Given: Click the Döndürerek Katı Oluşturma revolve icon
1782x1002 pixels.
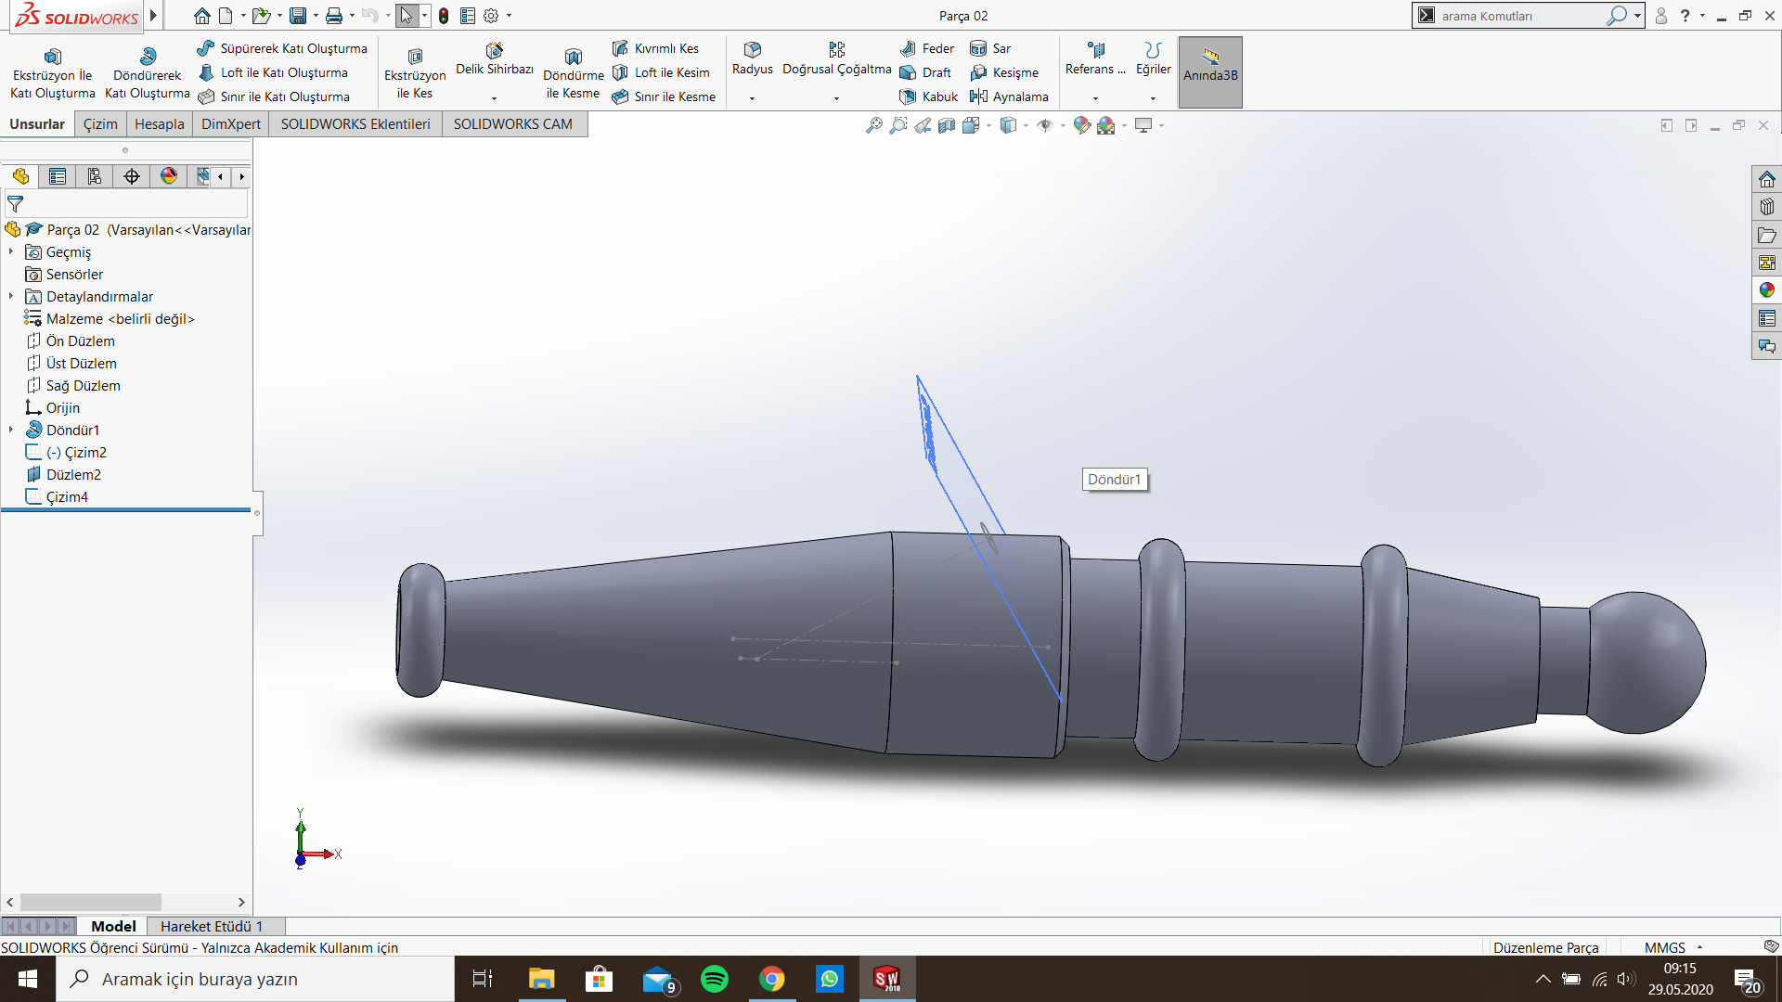Looking at the screenshot, I should pos(148,57).
